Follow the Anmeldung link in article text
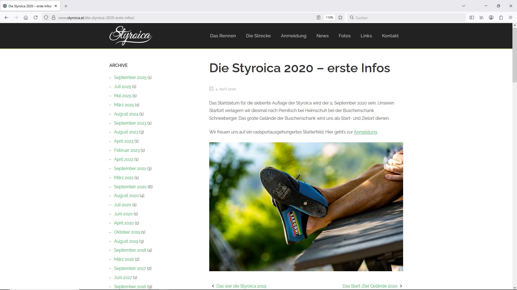This screenshot has width=517, height=290. 365,132
